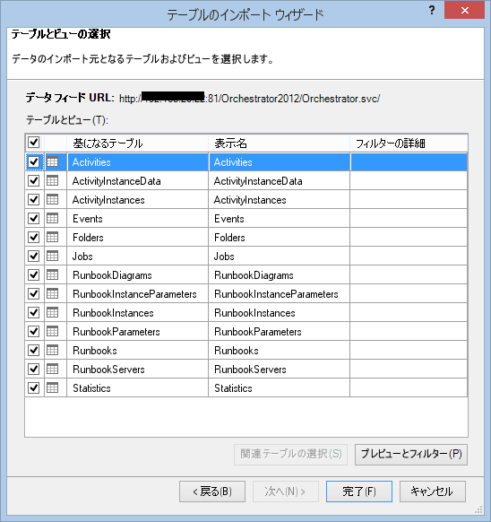The image size is (491, 522).
Task: Click the 表示名 column header
Action: coord(279,144)
